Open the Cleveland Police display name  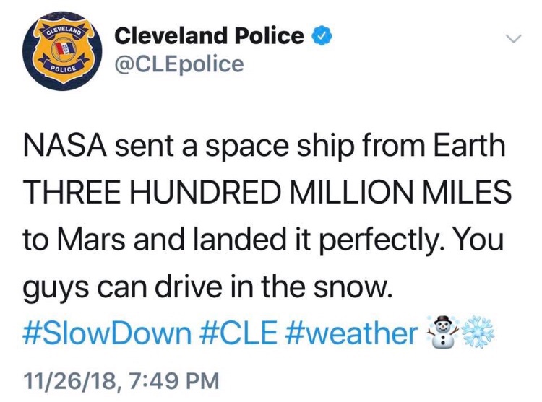point(210,35)
